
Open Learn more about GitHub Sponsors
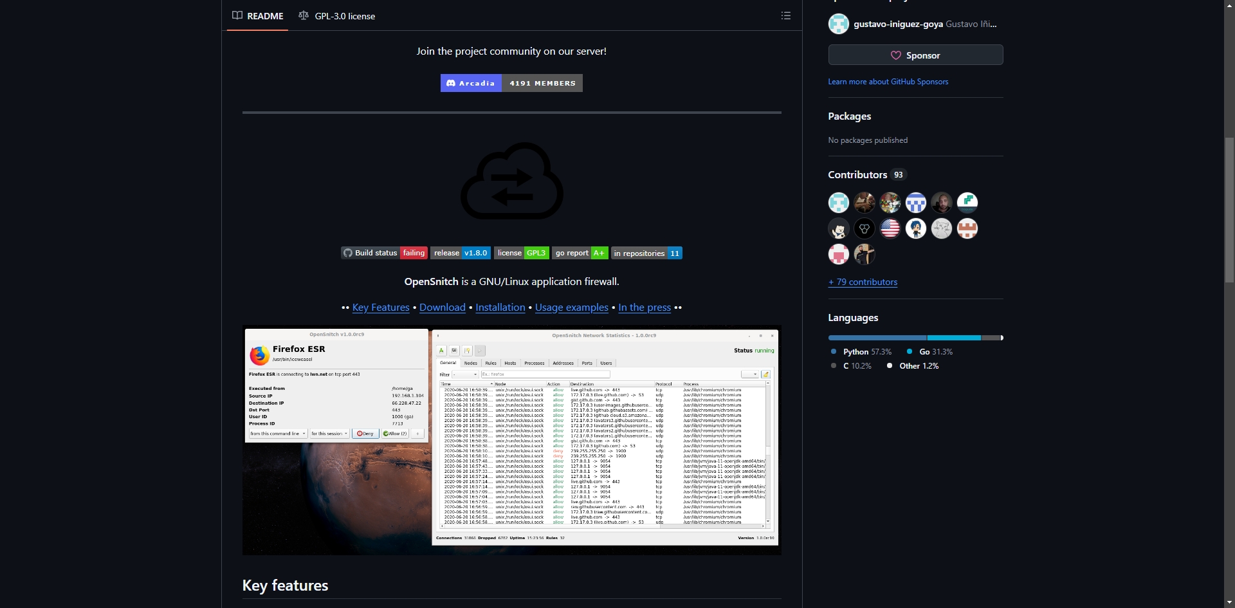tap(888, 82)
